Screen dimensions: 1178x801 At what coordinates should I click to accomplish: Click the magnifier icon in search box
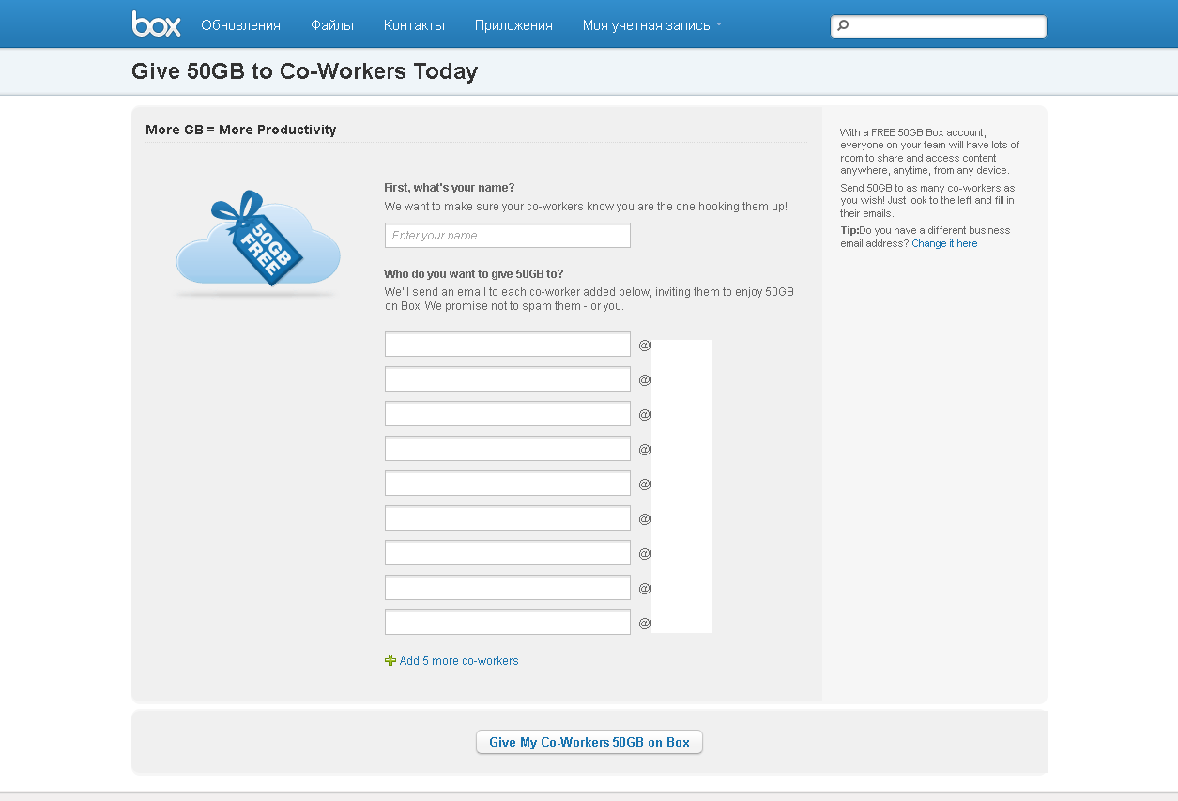point(843,26)
